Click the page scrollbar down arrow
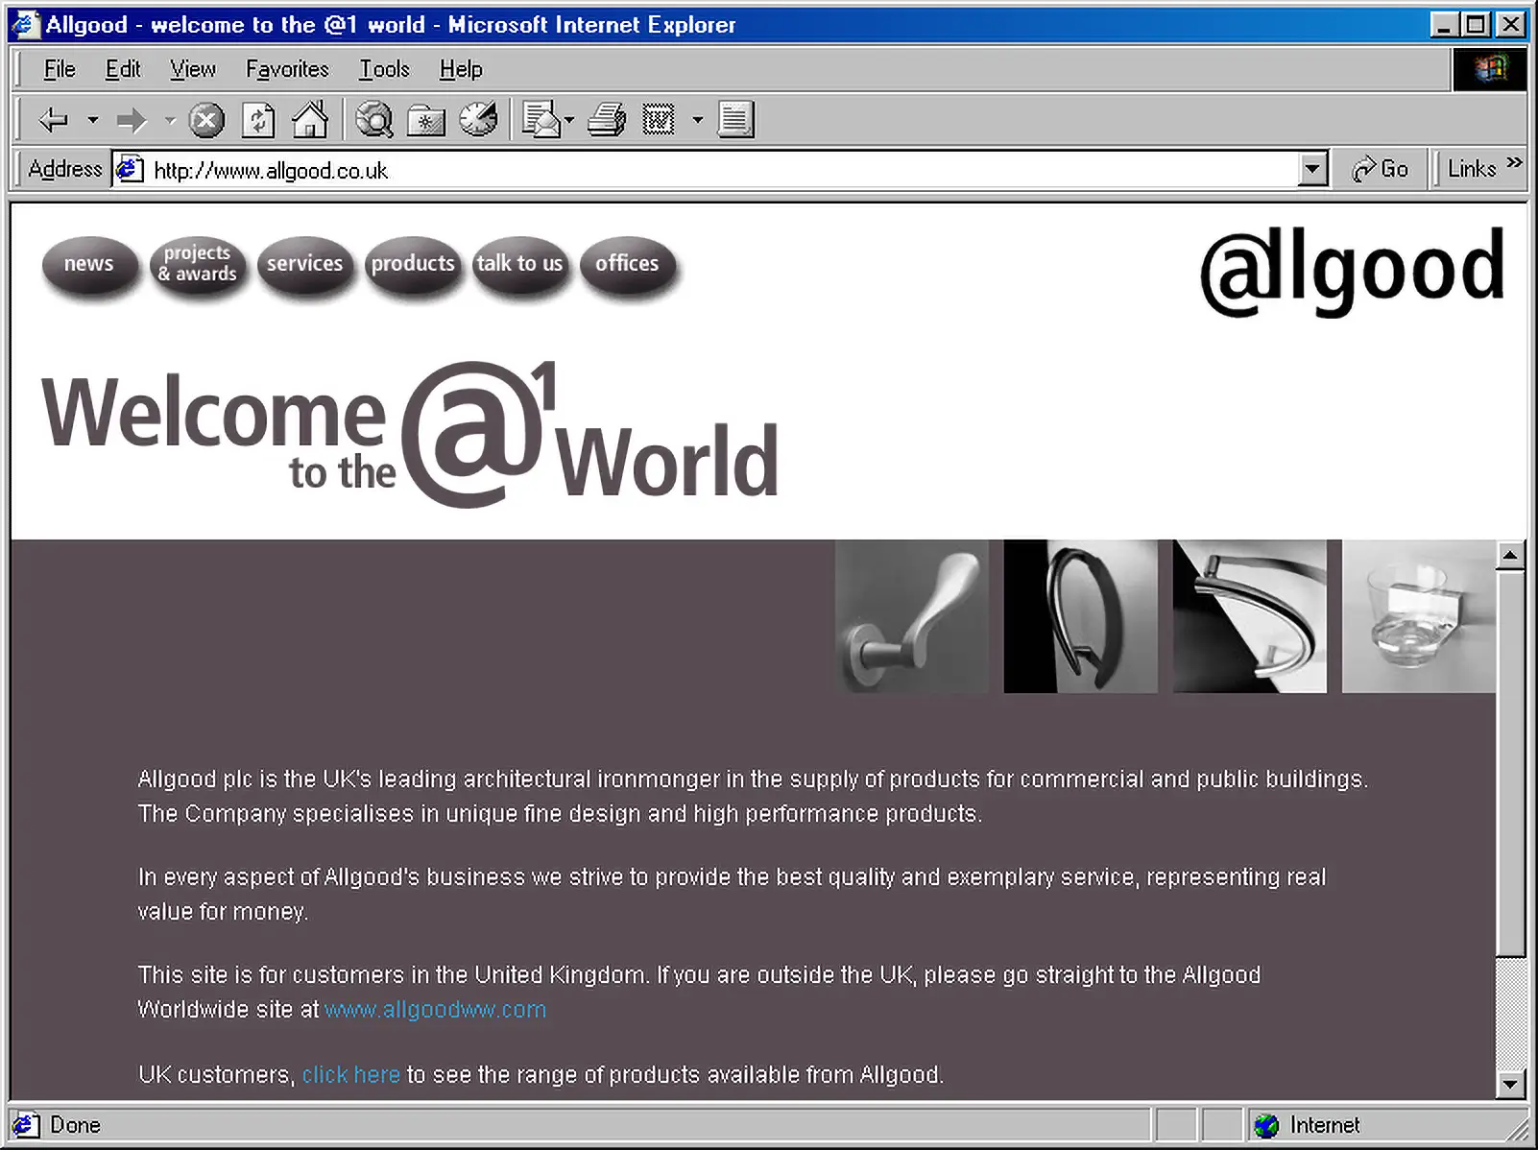 tap(1510, 1085)
